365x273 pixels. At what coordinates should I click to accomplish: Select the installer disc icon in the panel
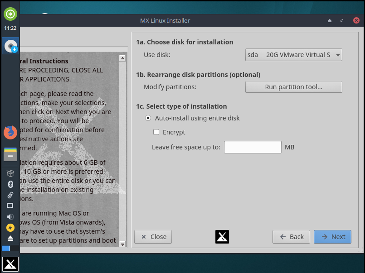pos(10,46)
